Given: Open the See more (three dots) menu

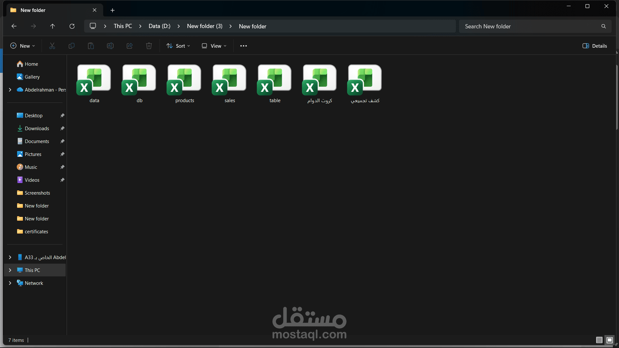Looking at the screenshot, I should click(243, 46).
